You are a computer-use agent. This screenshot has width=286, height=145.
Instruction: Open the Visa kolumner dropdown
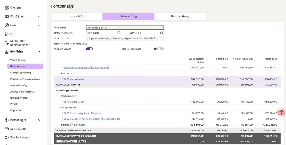(125, 38)
